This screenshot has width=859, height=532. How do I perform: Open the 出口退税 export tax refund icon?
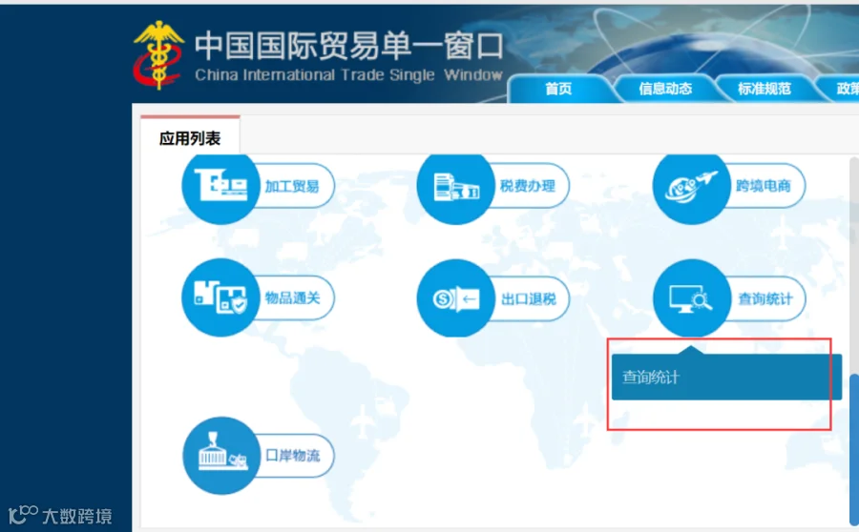[456, 298]
